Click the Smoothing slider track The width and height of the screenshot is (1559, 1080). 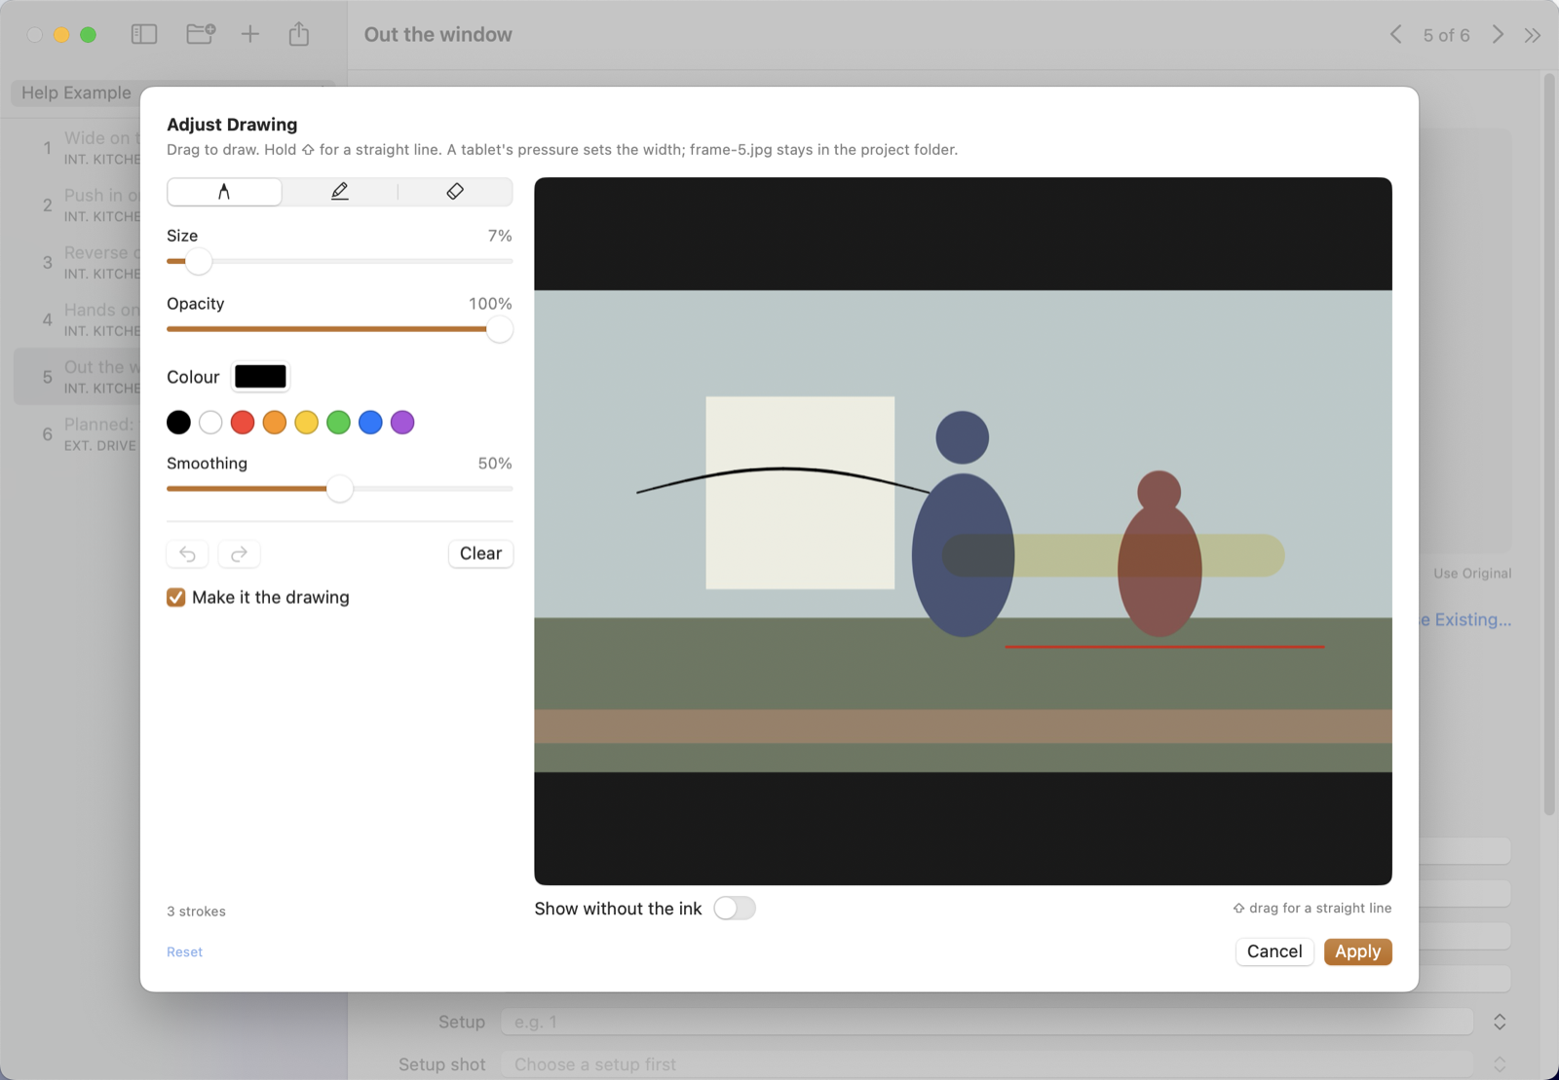(340, 489)
